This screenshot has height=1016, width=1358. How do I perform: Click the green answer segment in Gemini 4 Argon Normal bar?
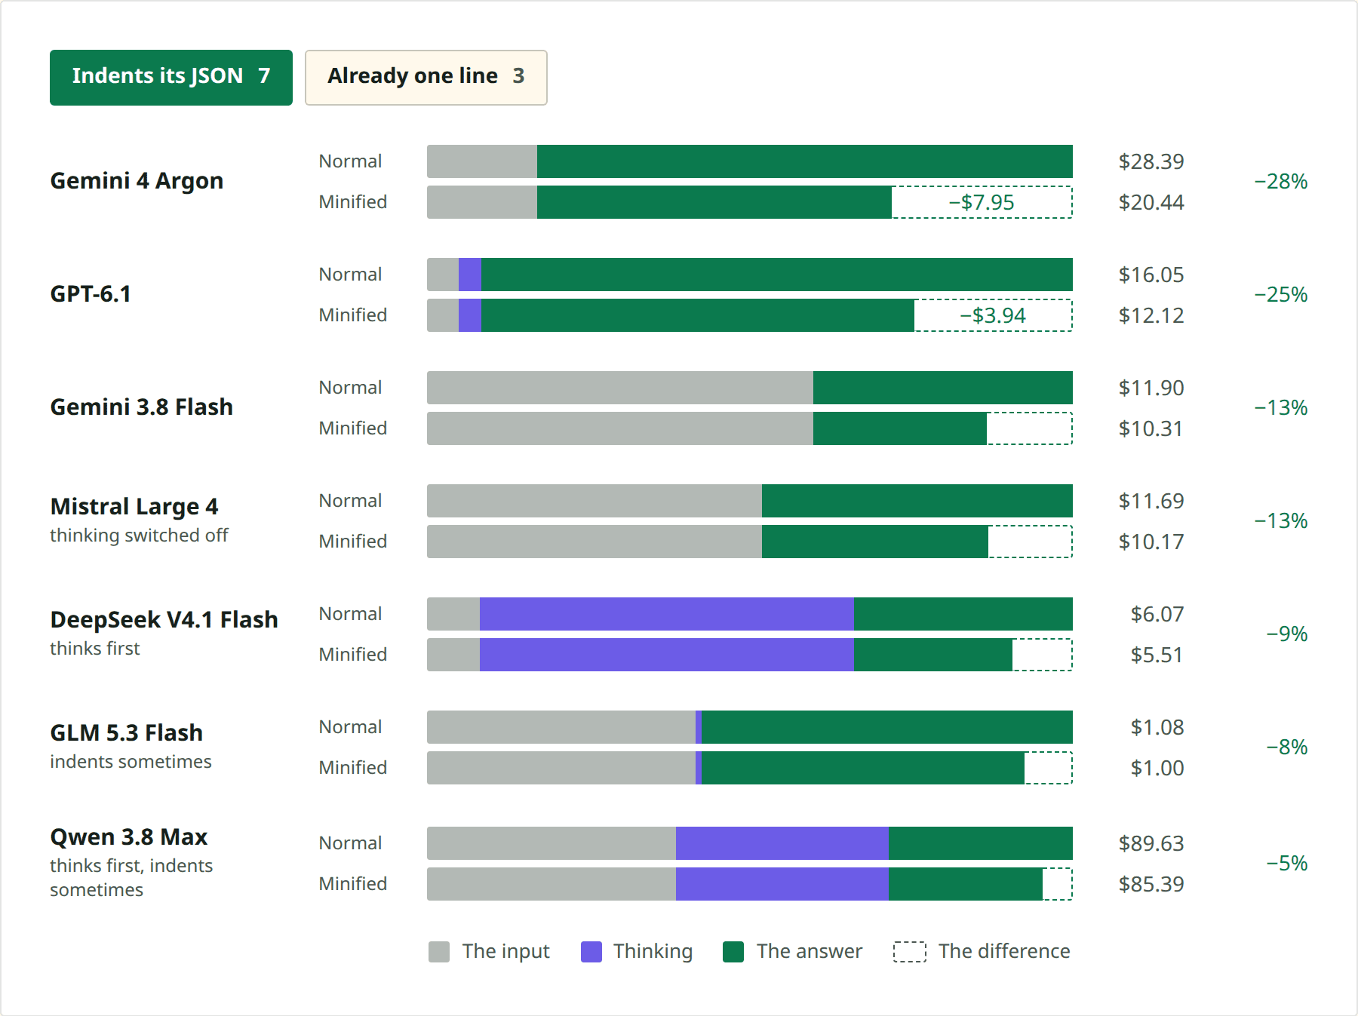(805, 161)
